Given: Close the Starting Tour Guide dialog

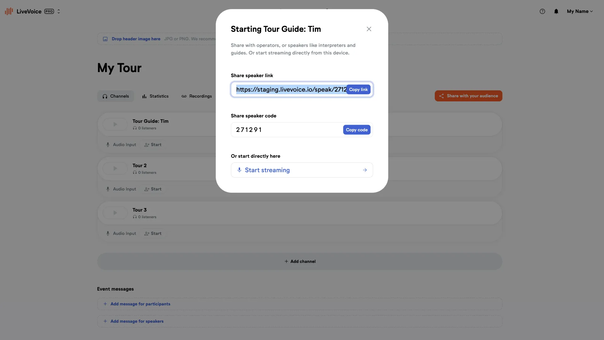Looking at the screenshot, I should pos(369,29).
